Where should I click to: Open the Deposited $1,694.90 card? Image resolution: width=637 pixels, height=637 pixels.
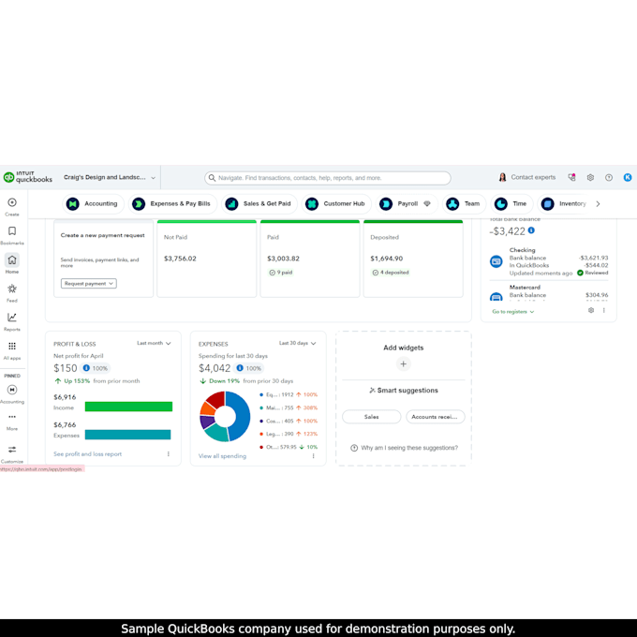click(413, 259)
